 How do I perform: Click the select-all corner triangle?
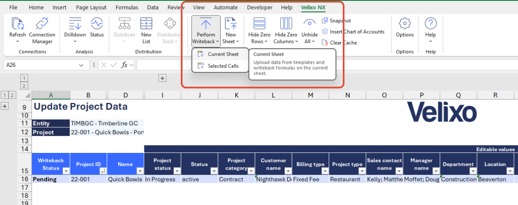coord(27,95)
